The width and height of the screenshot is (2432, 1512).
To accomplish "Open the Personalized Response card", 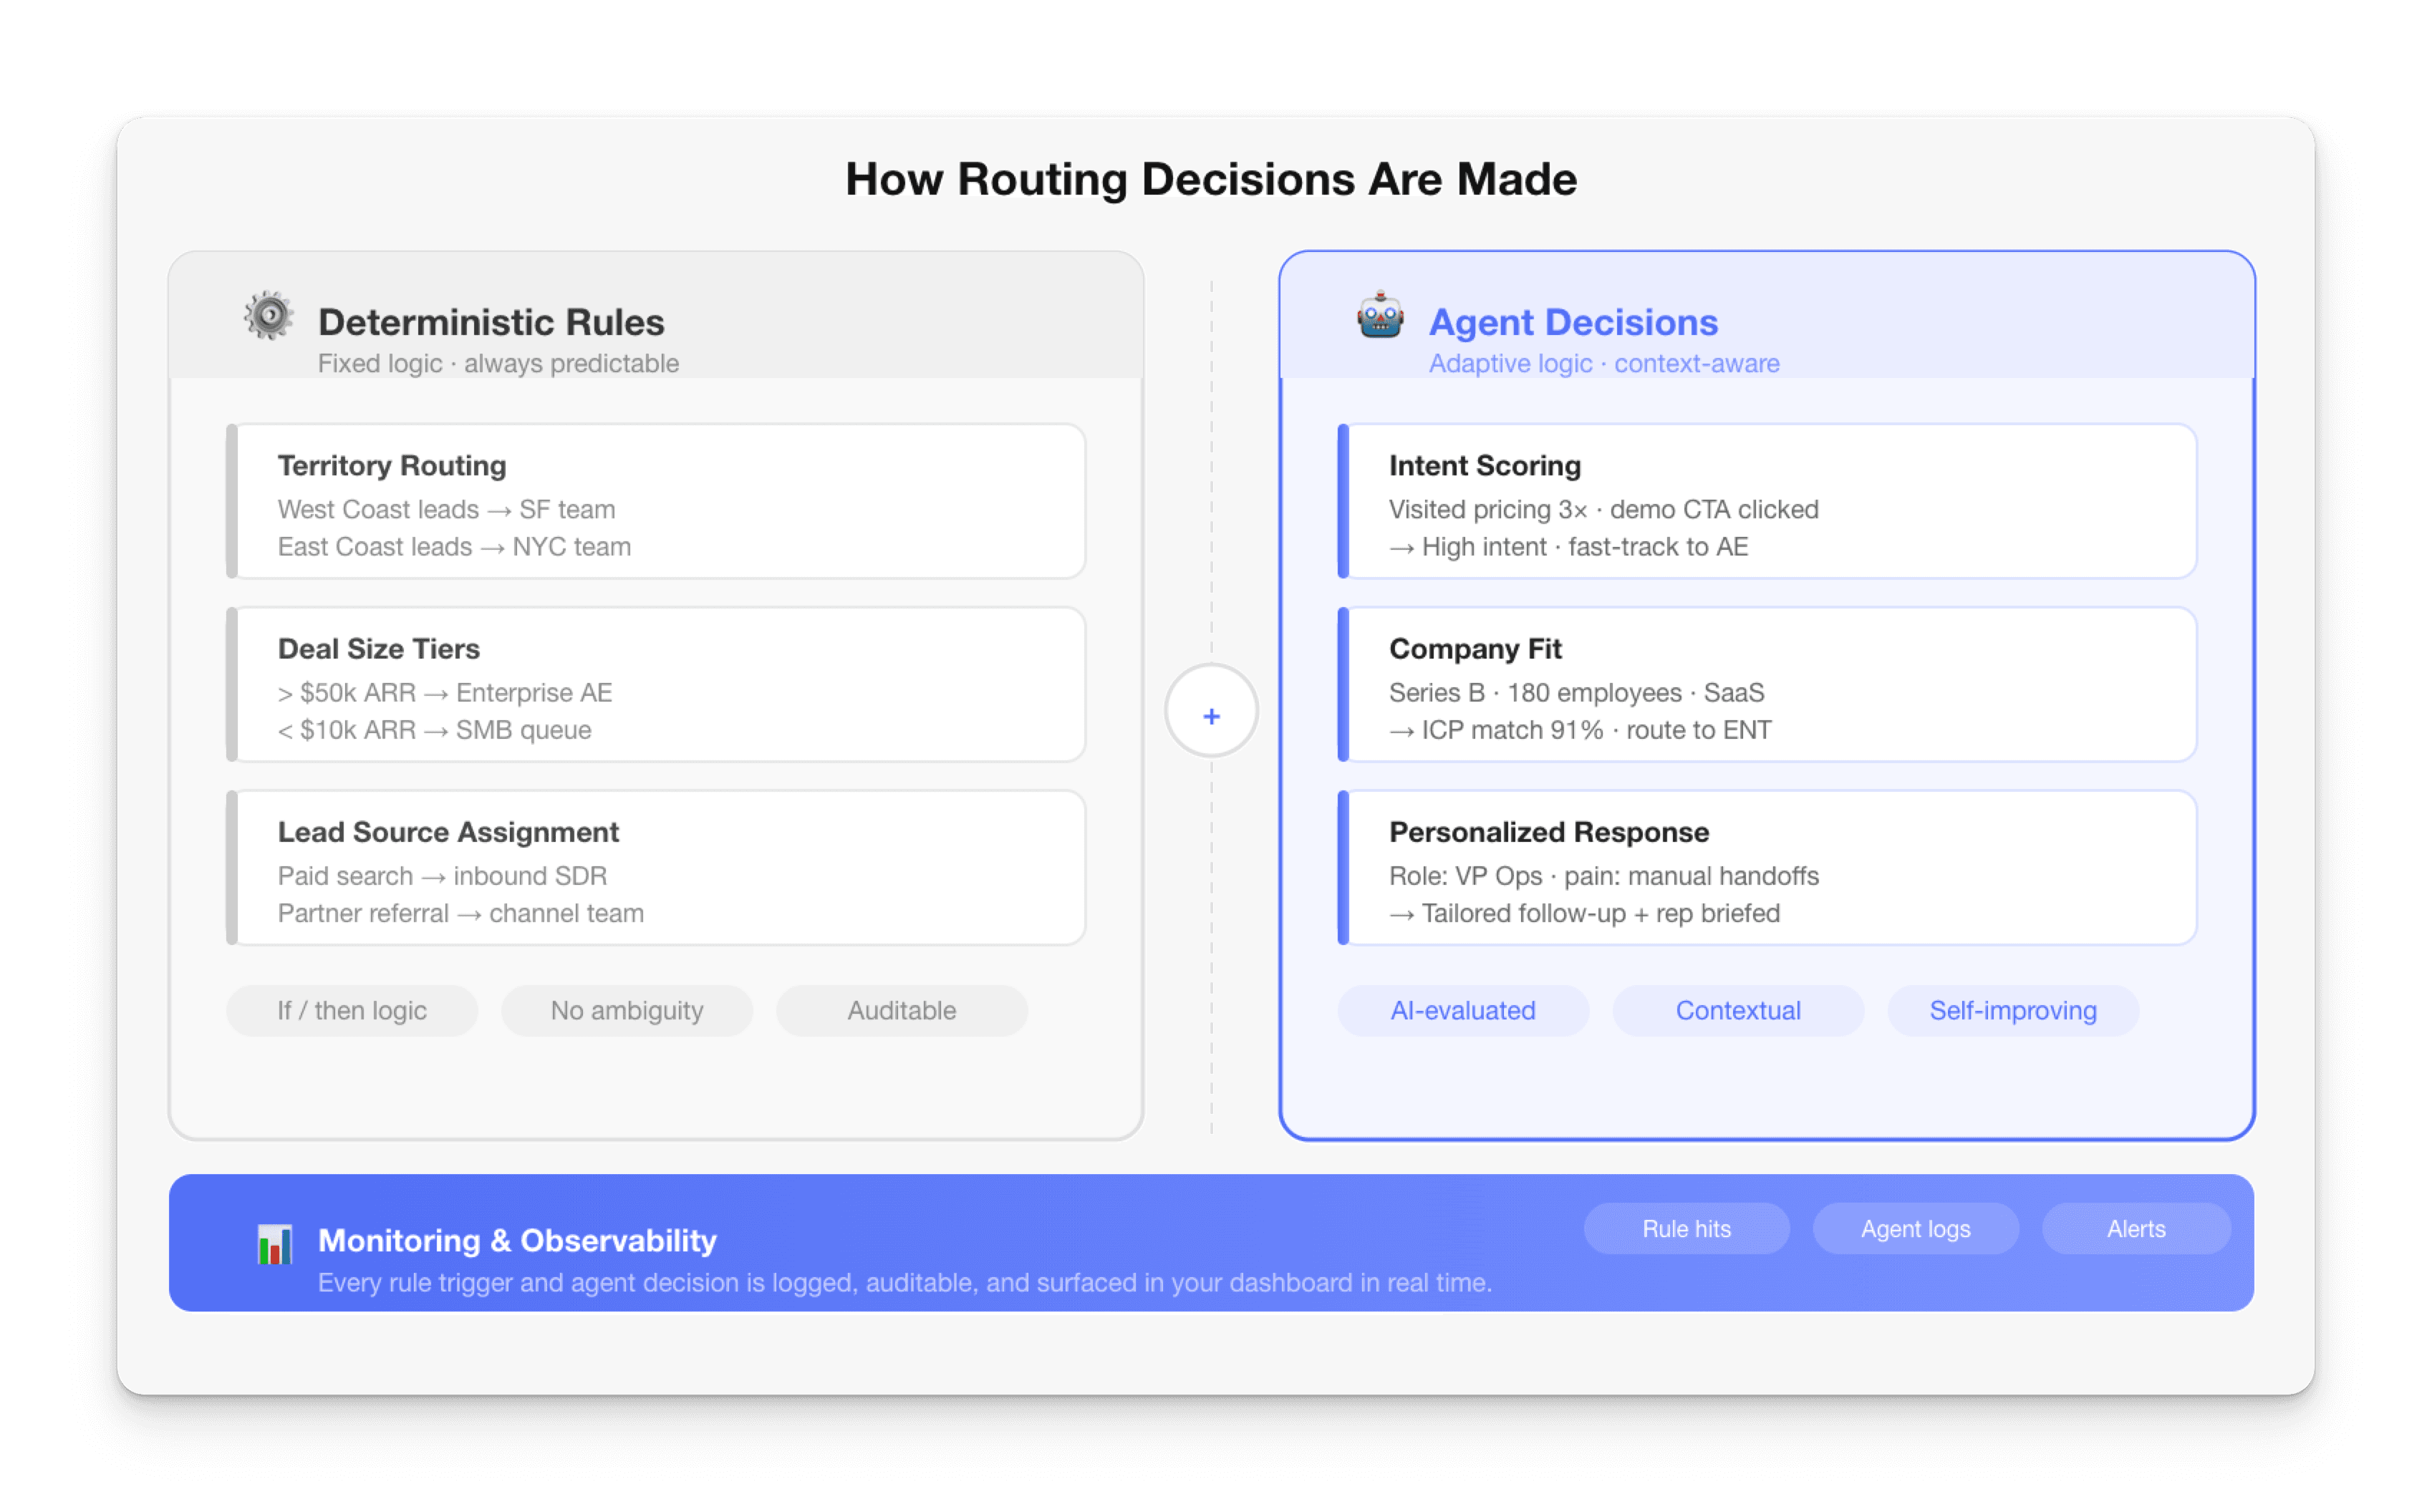I will click(x=1767, y=868).
